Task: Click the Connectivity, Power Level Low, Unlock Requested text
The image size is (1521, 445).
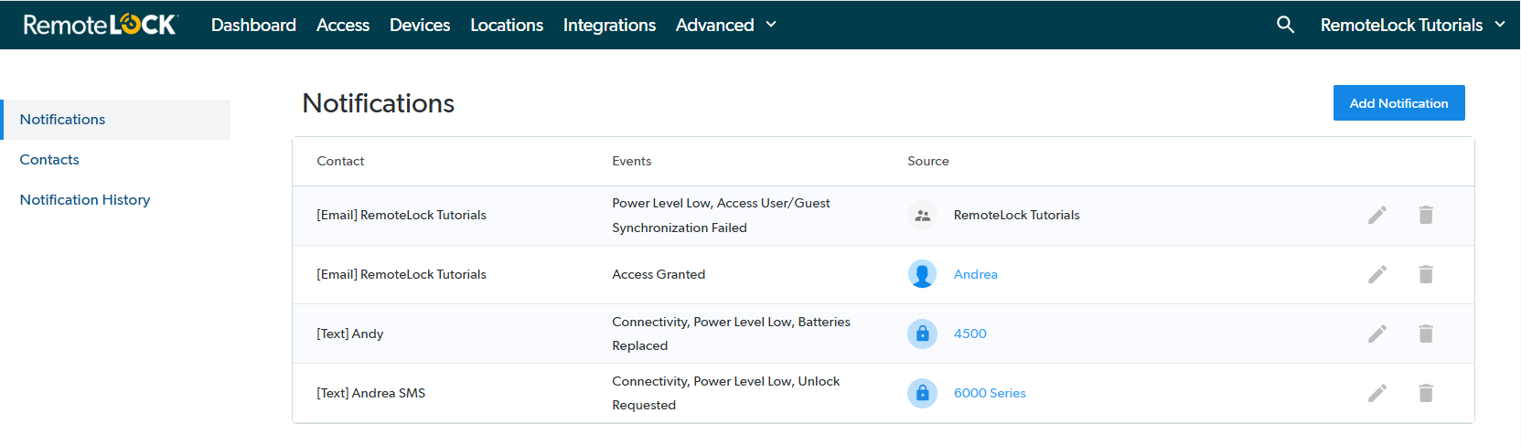Action: (725, 393)
